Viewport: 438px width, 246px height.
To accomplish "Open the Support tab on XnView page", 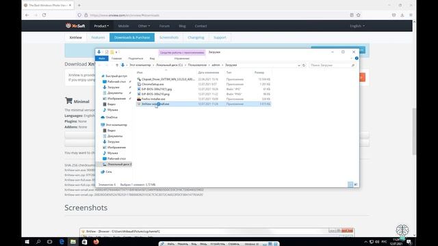I will point(220,38).
